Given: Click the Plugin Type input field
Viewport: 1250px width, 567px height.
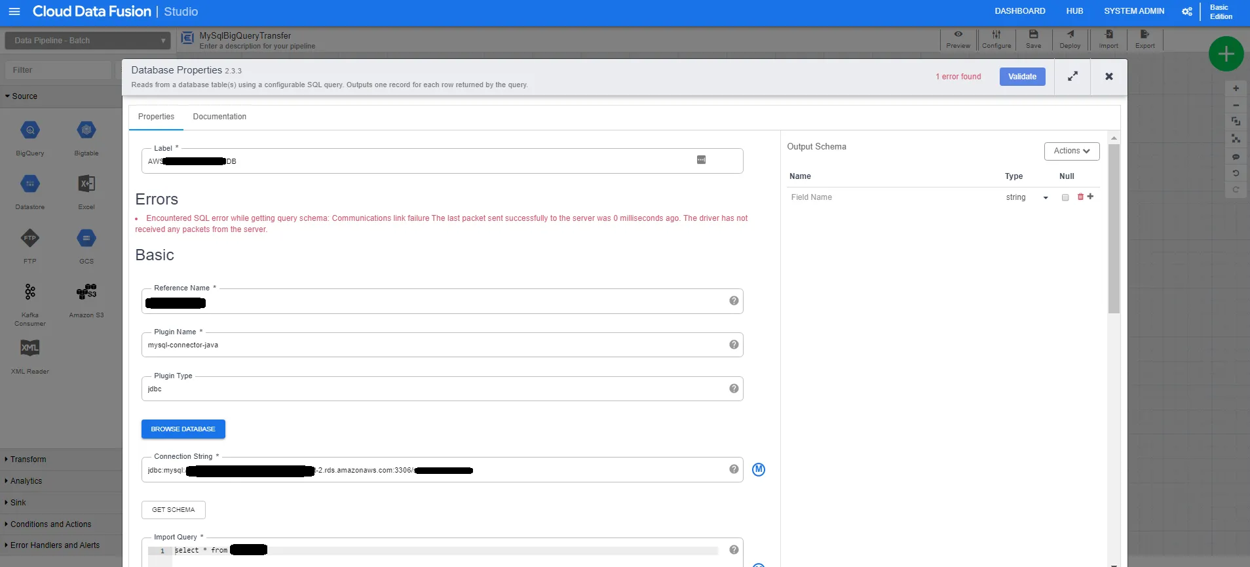Looking at the screenshot, I should [442, 389].
